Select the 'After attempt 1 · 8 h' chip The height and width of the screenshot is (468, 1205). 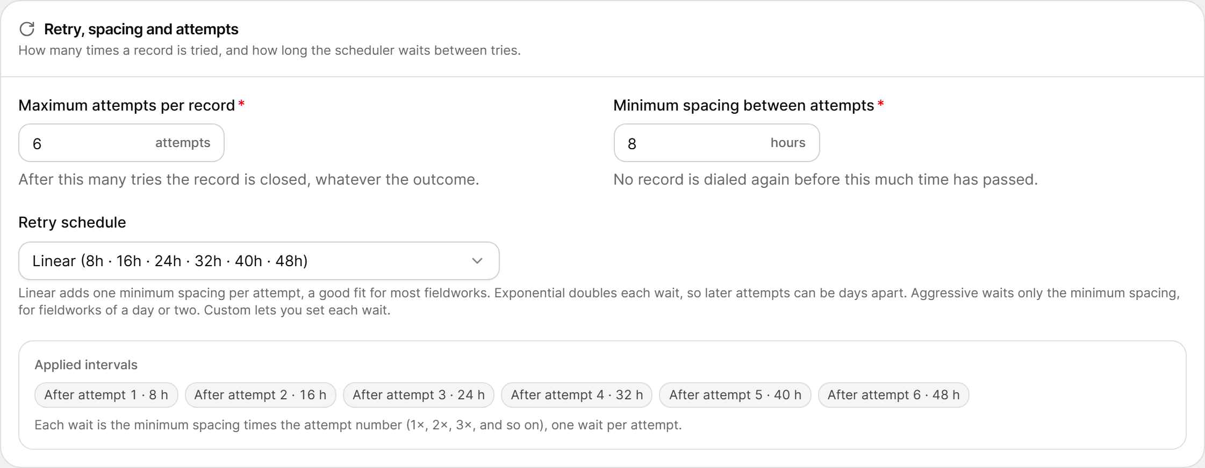click(x=106, y=395)
